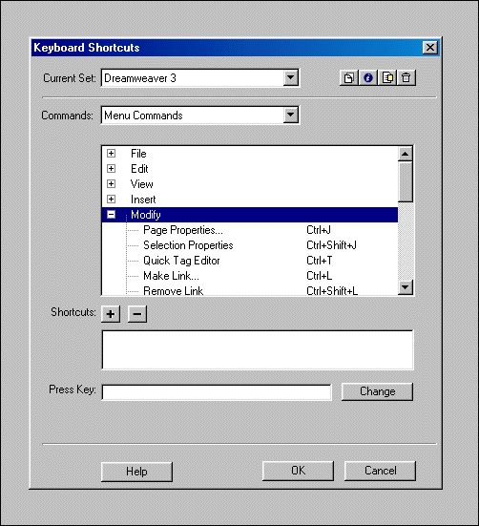Expand the Insert tree node
Viewport: 479px width, 526px height.
pos(112,200)
